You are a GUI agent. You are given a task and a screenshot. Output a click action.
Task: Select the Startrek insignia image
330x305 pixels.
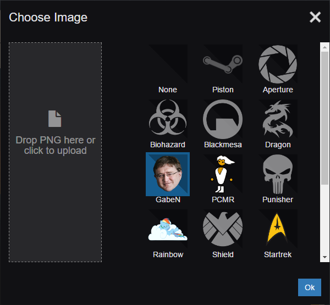click(278, 229)
